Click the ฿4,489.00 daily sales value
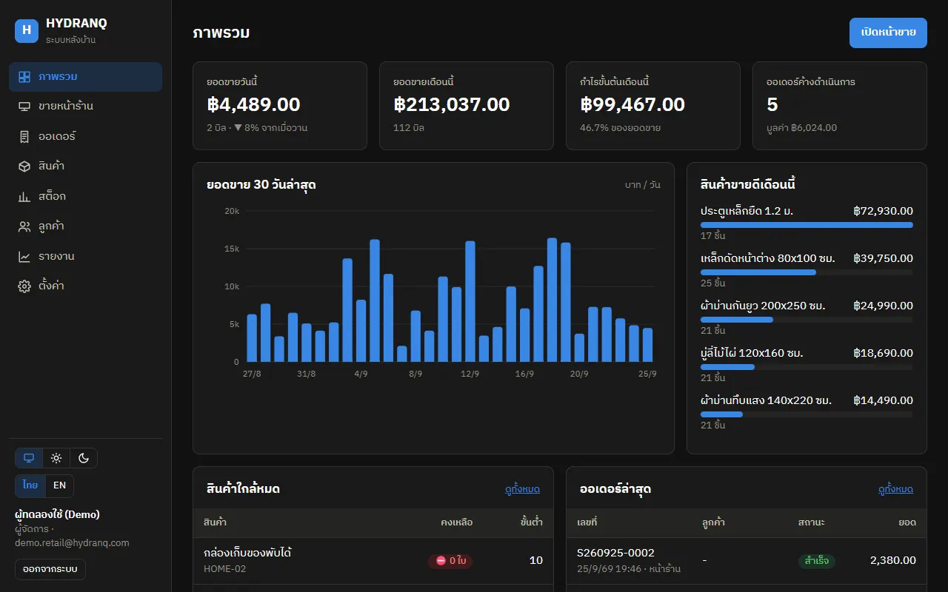The image size is (948, 592). pyautogui.click(x=253, y=104)
